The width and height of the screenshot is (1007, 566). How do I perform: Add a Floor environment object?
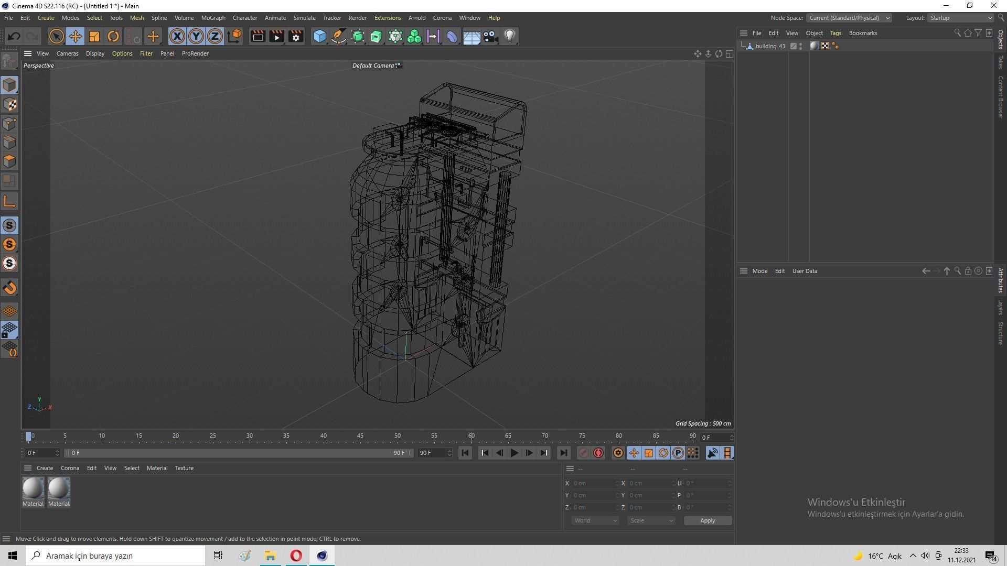tap(472, 36)
